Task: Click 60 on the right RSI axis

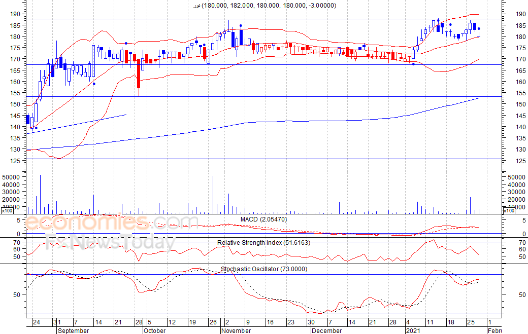Action: (522, 249)
